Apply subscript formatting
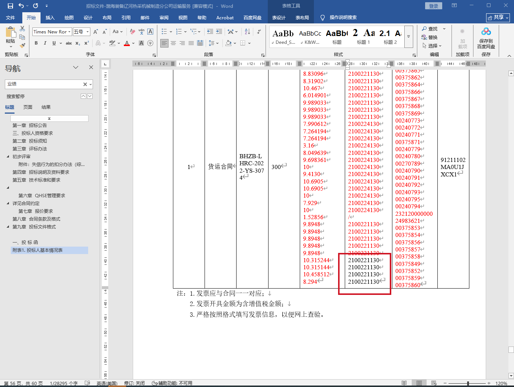 pos(78,43)
